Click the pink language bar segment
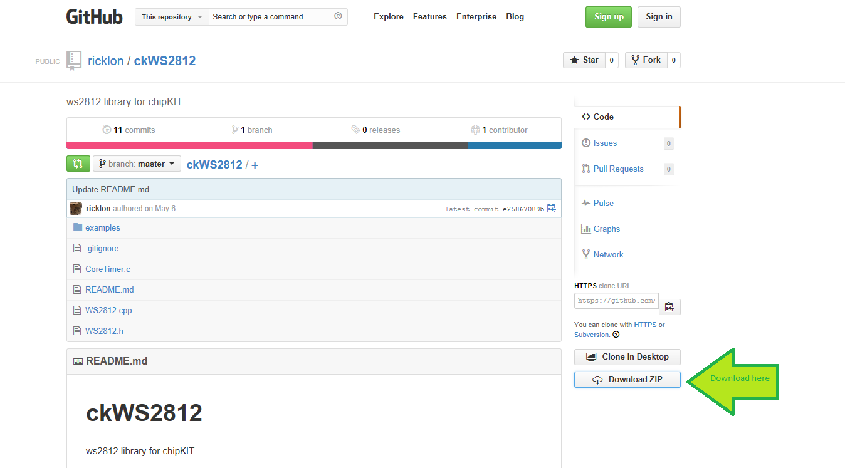The image size is (845, 468). coord(189,145)
